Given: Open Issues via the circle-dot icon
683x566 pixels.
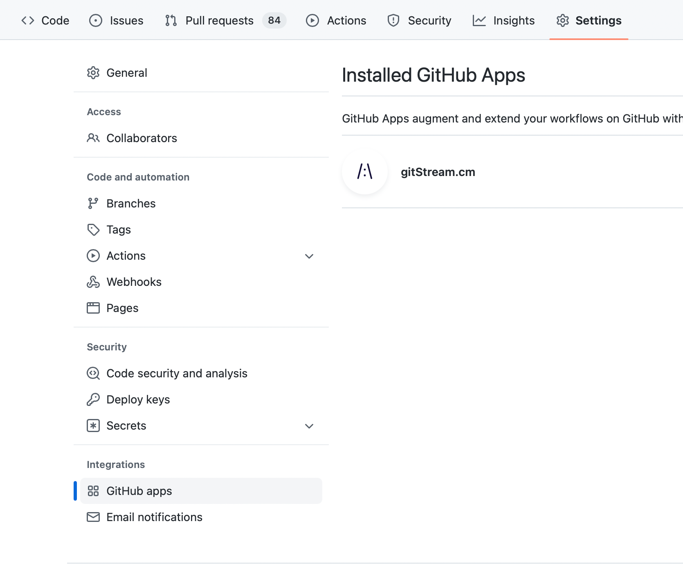Looking at the screenshot, I should tap(95, 20).
